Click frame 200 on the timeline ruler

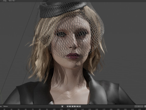pos(125,109)
